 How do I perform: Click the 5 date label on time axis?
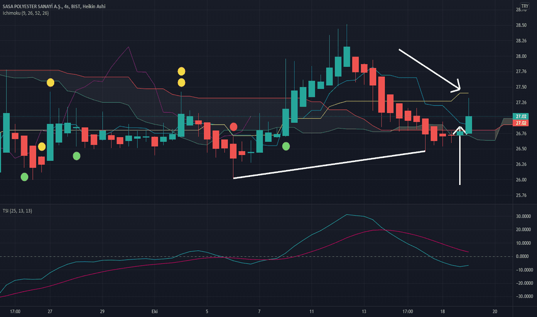pyautogui.click(x=207, y=311)
